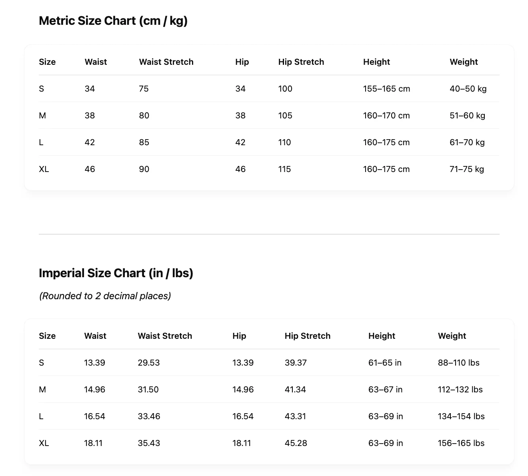528x476 pixels.
Task: Click the Metric Size Chart heading
Action: coord(113,21)
